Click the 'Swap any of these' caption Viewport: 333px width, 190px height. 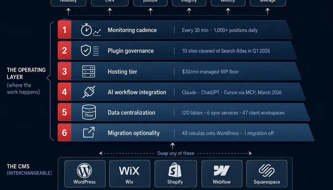176,153
